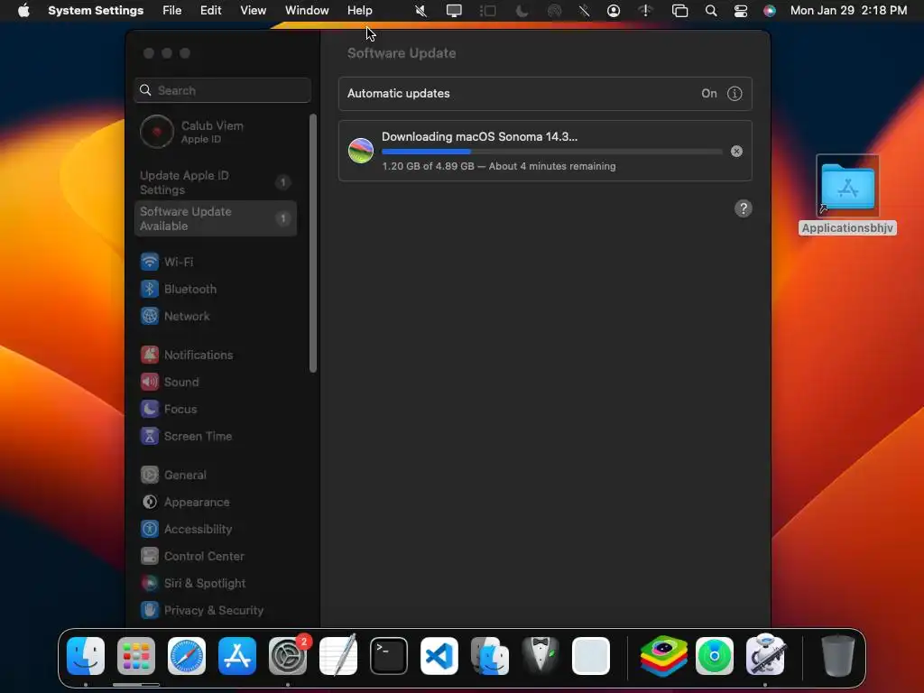Open Privacy & Security settings
The height and width of the screenshot is (693, 924).
[202, 611]
